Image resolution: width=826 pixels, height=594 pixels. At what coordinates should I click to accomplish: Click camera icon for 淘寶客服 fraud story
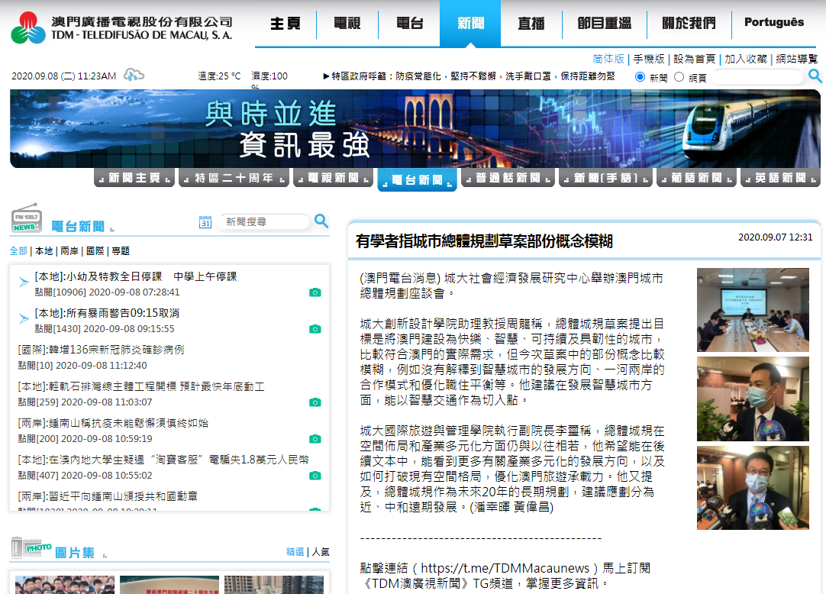click(x=315, y=476)
